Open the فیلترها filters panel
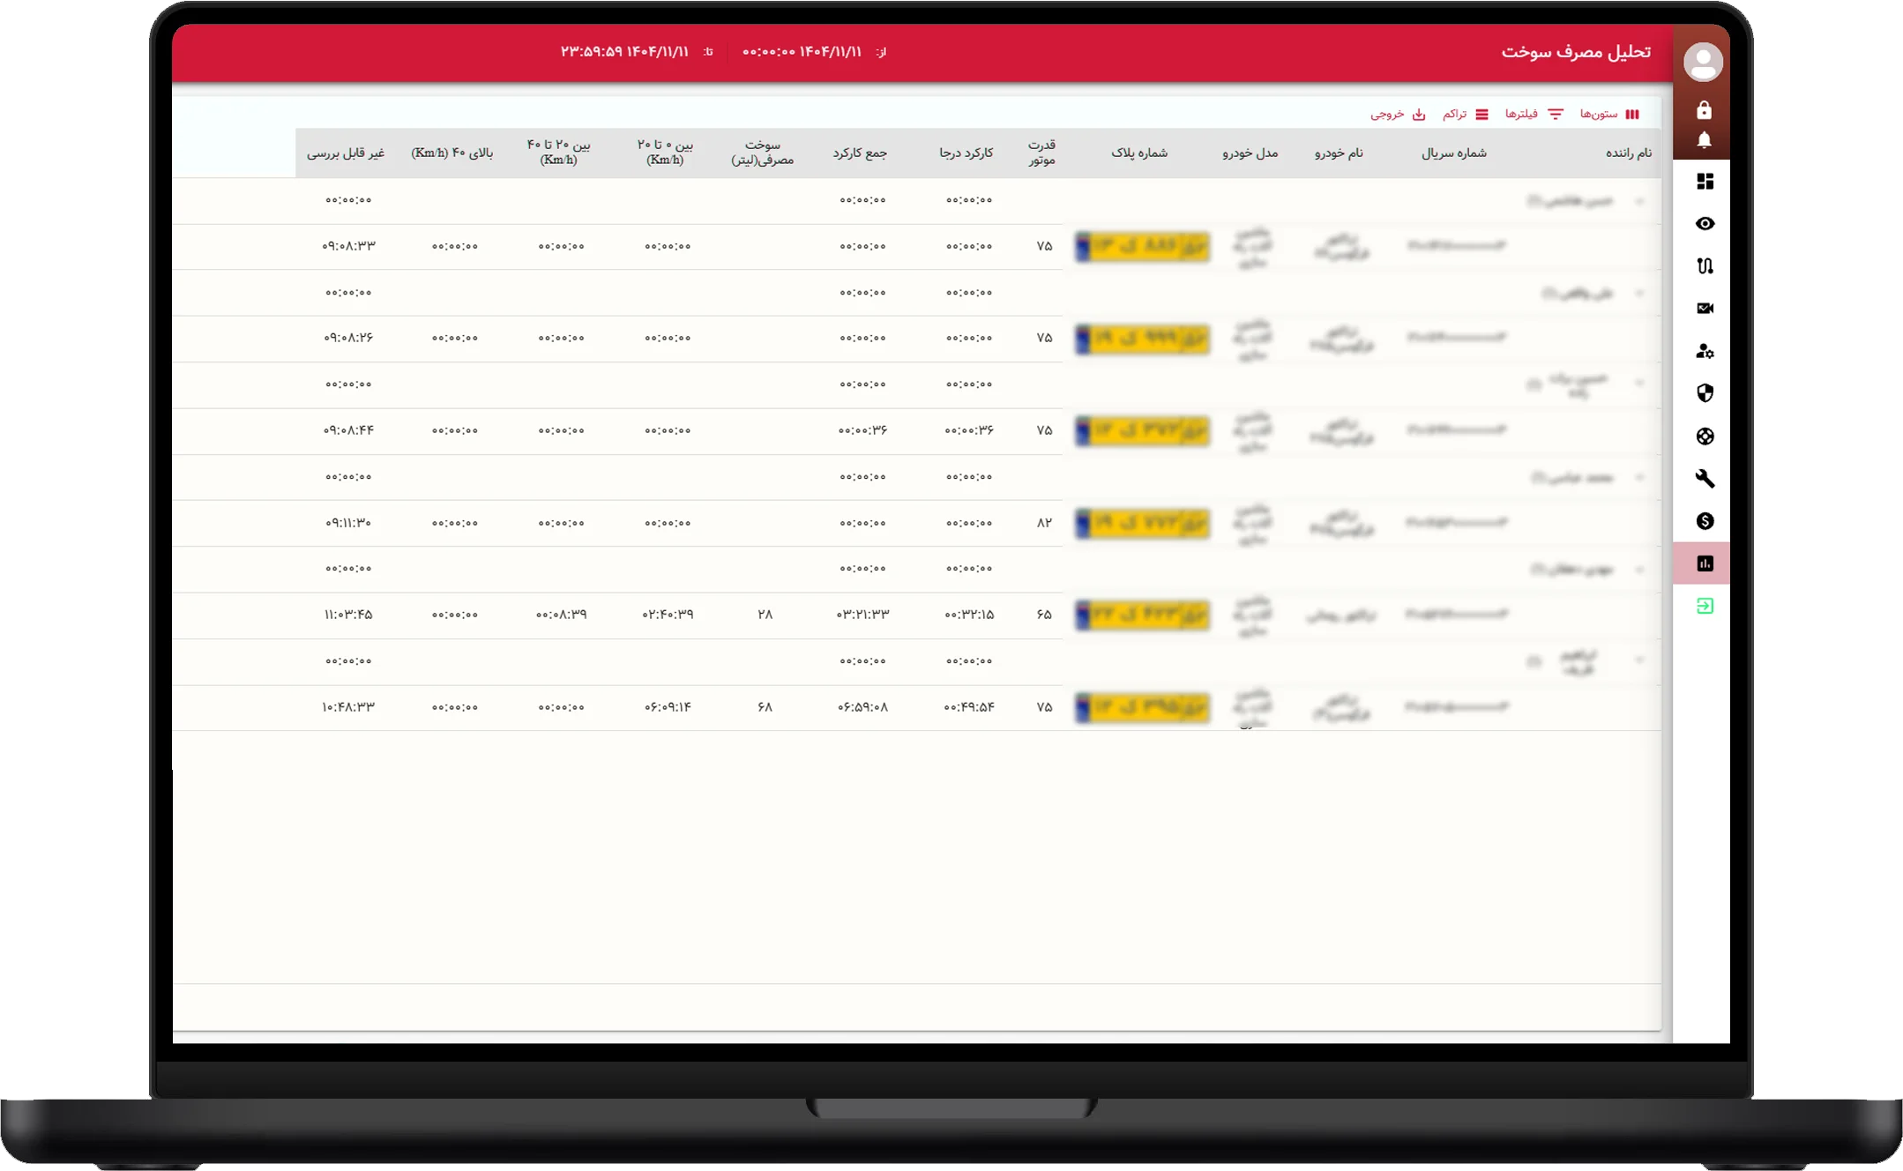Screen dimensions: 1903x1171 1534,115
